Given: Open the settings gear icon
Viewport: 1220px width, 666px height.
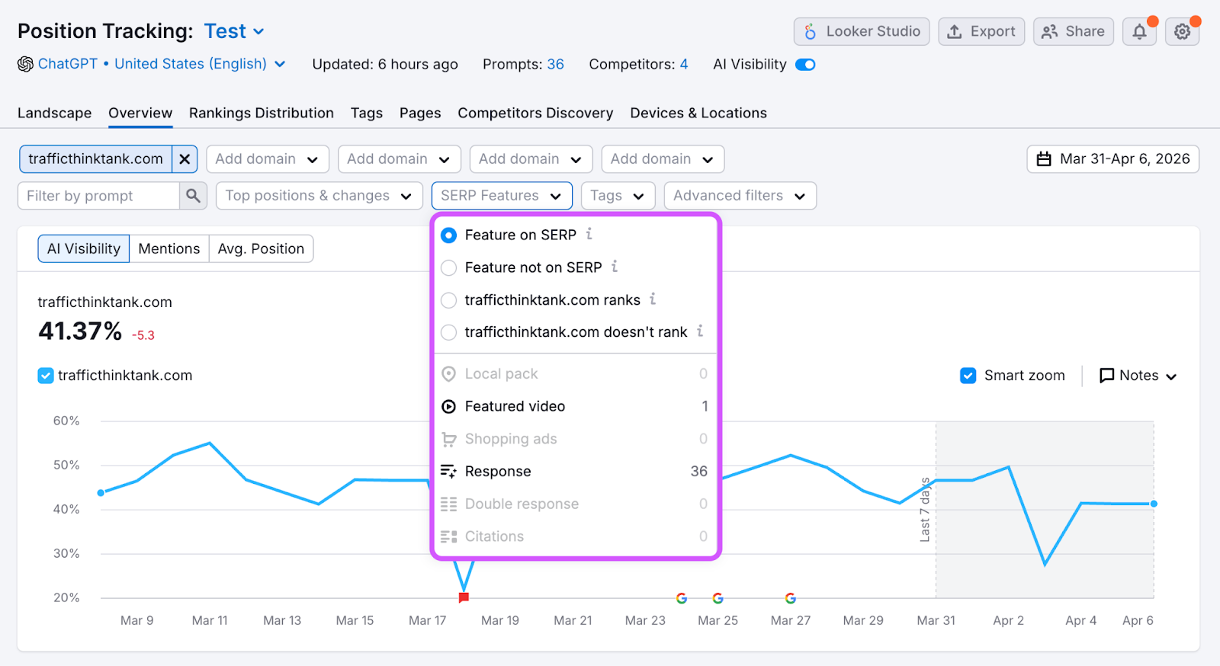Looking at the screenshot, I should [1182, 32].
